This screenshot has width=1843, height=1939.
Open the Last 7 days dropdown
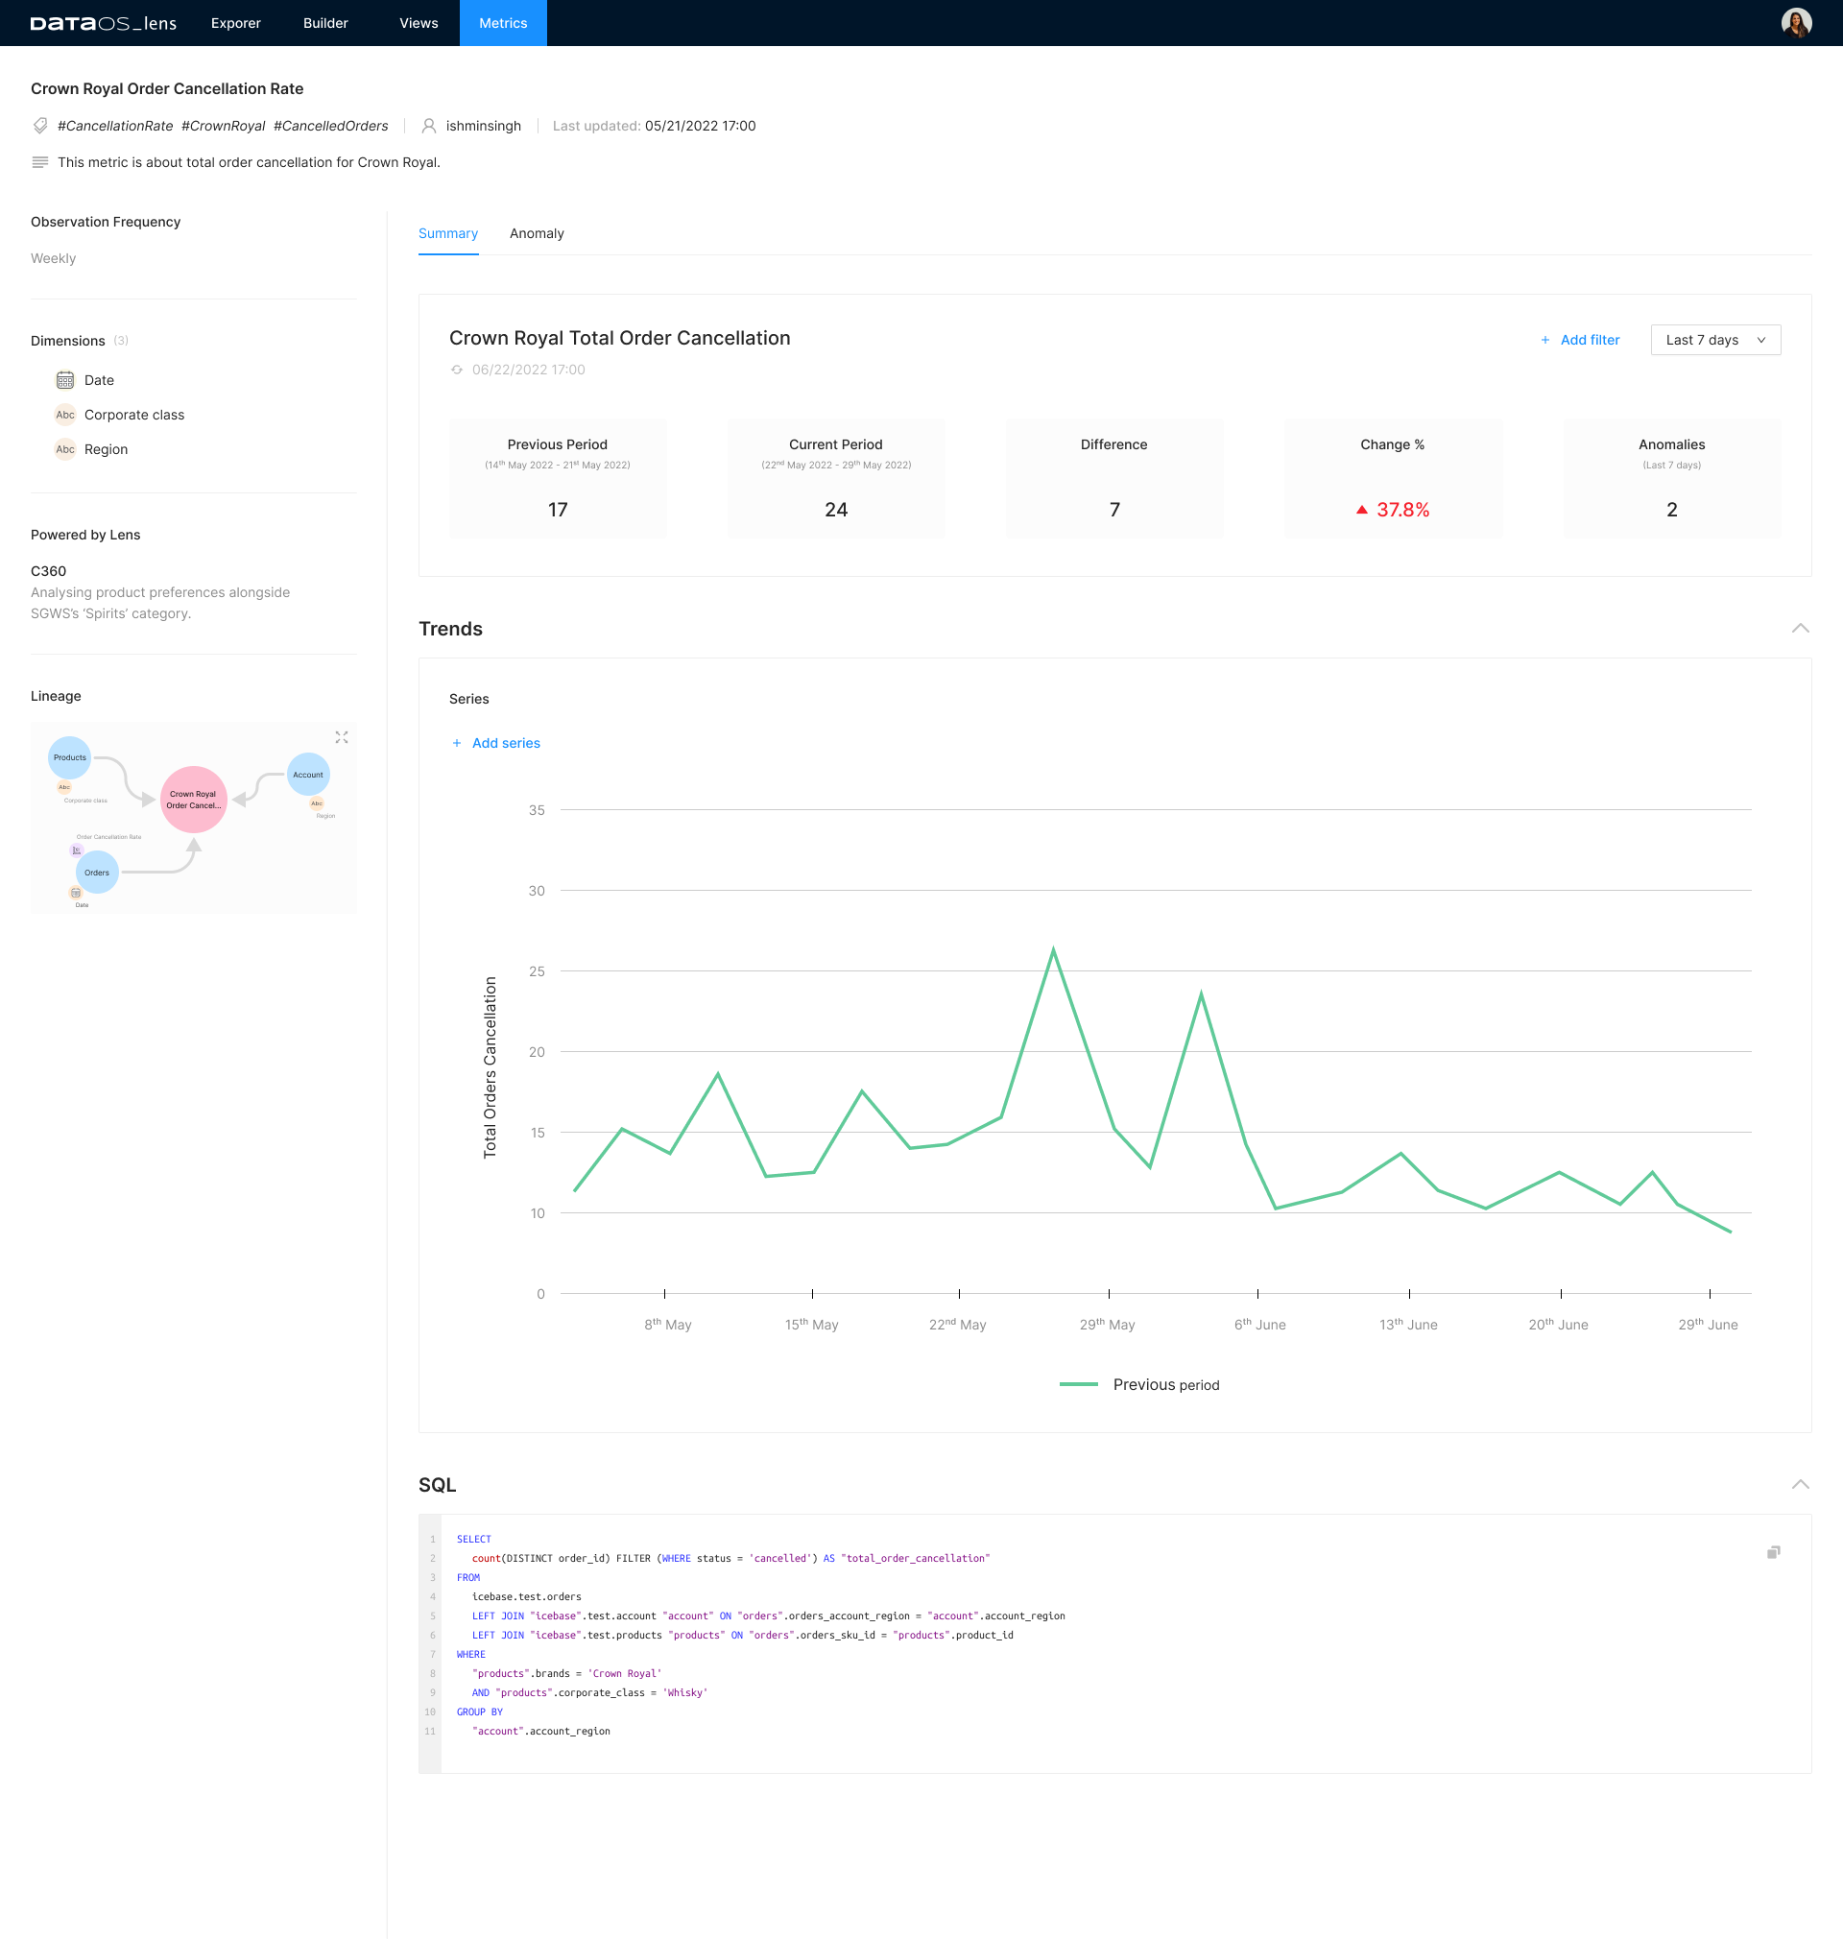click(1715, 340)
